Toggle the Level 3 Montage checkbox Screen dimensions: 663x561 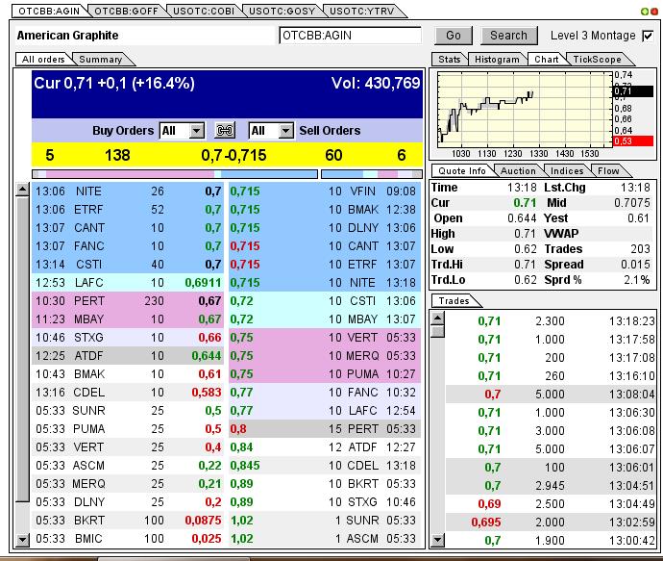(x=648, y=36)
